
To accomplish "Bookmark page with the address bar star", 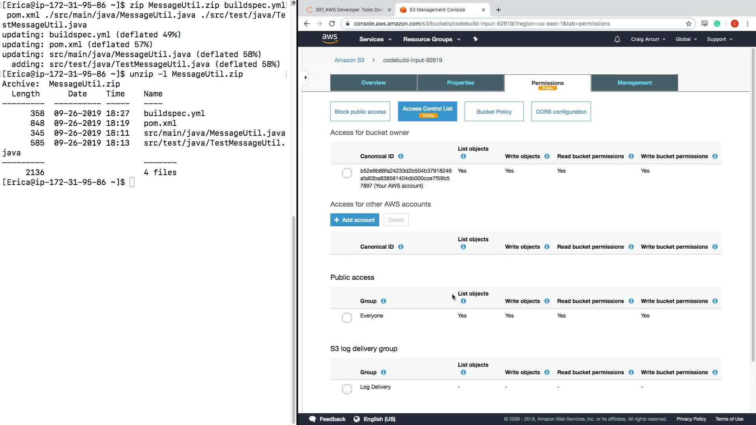I will click(x=688, y=24).
